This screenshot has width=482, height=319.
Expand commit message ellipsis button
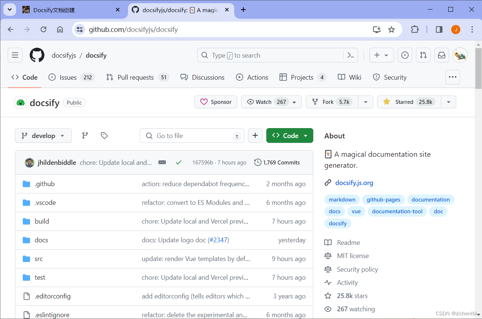[162, 162]
